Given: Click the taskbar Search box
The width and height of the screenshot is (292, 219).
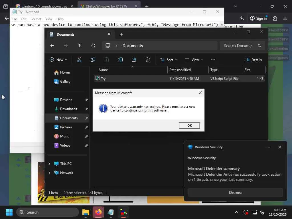Looking at the screenshot, I should [48, 212].
